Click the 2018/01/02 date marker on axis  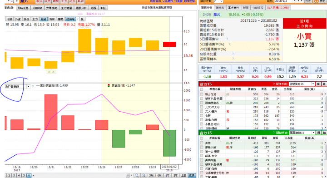pos(169,167)
